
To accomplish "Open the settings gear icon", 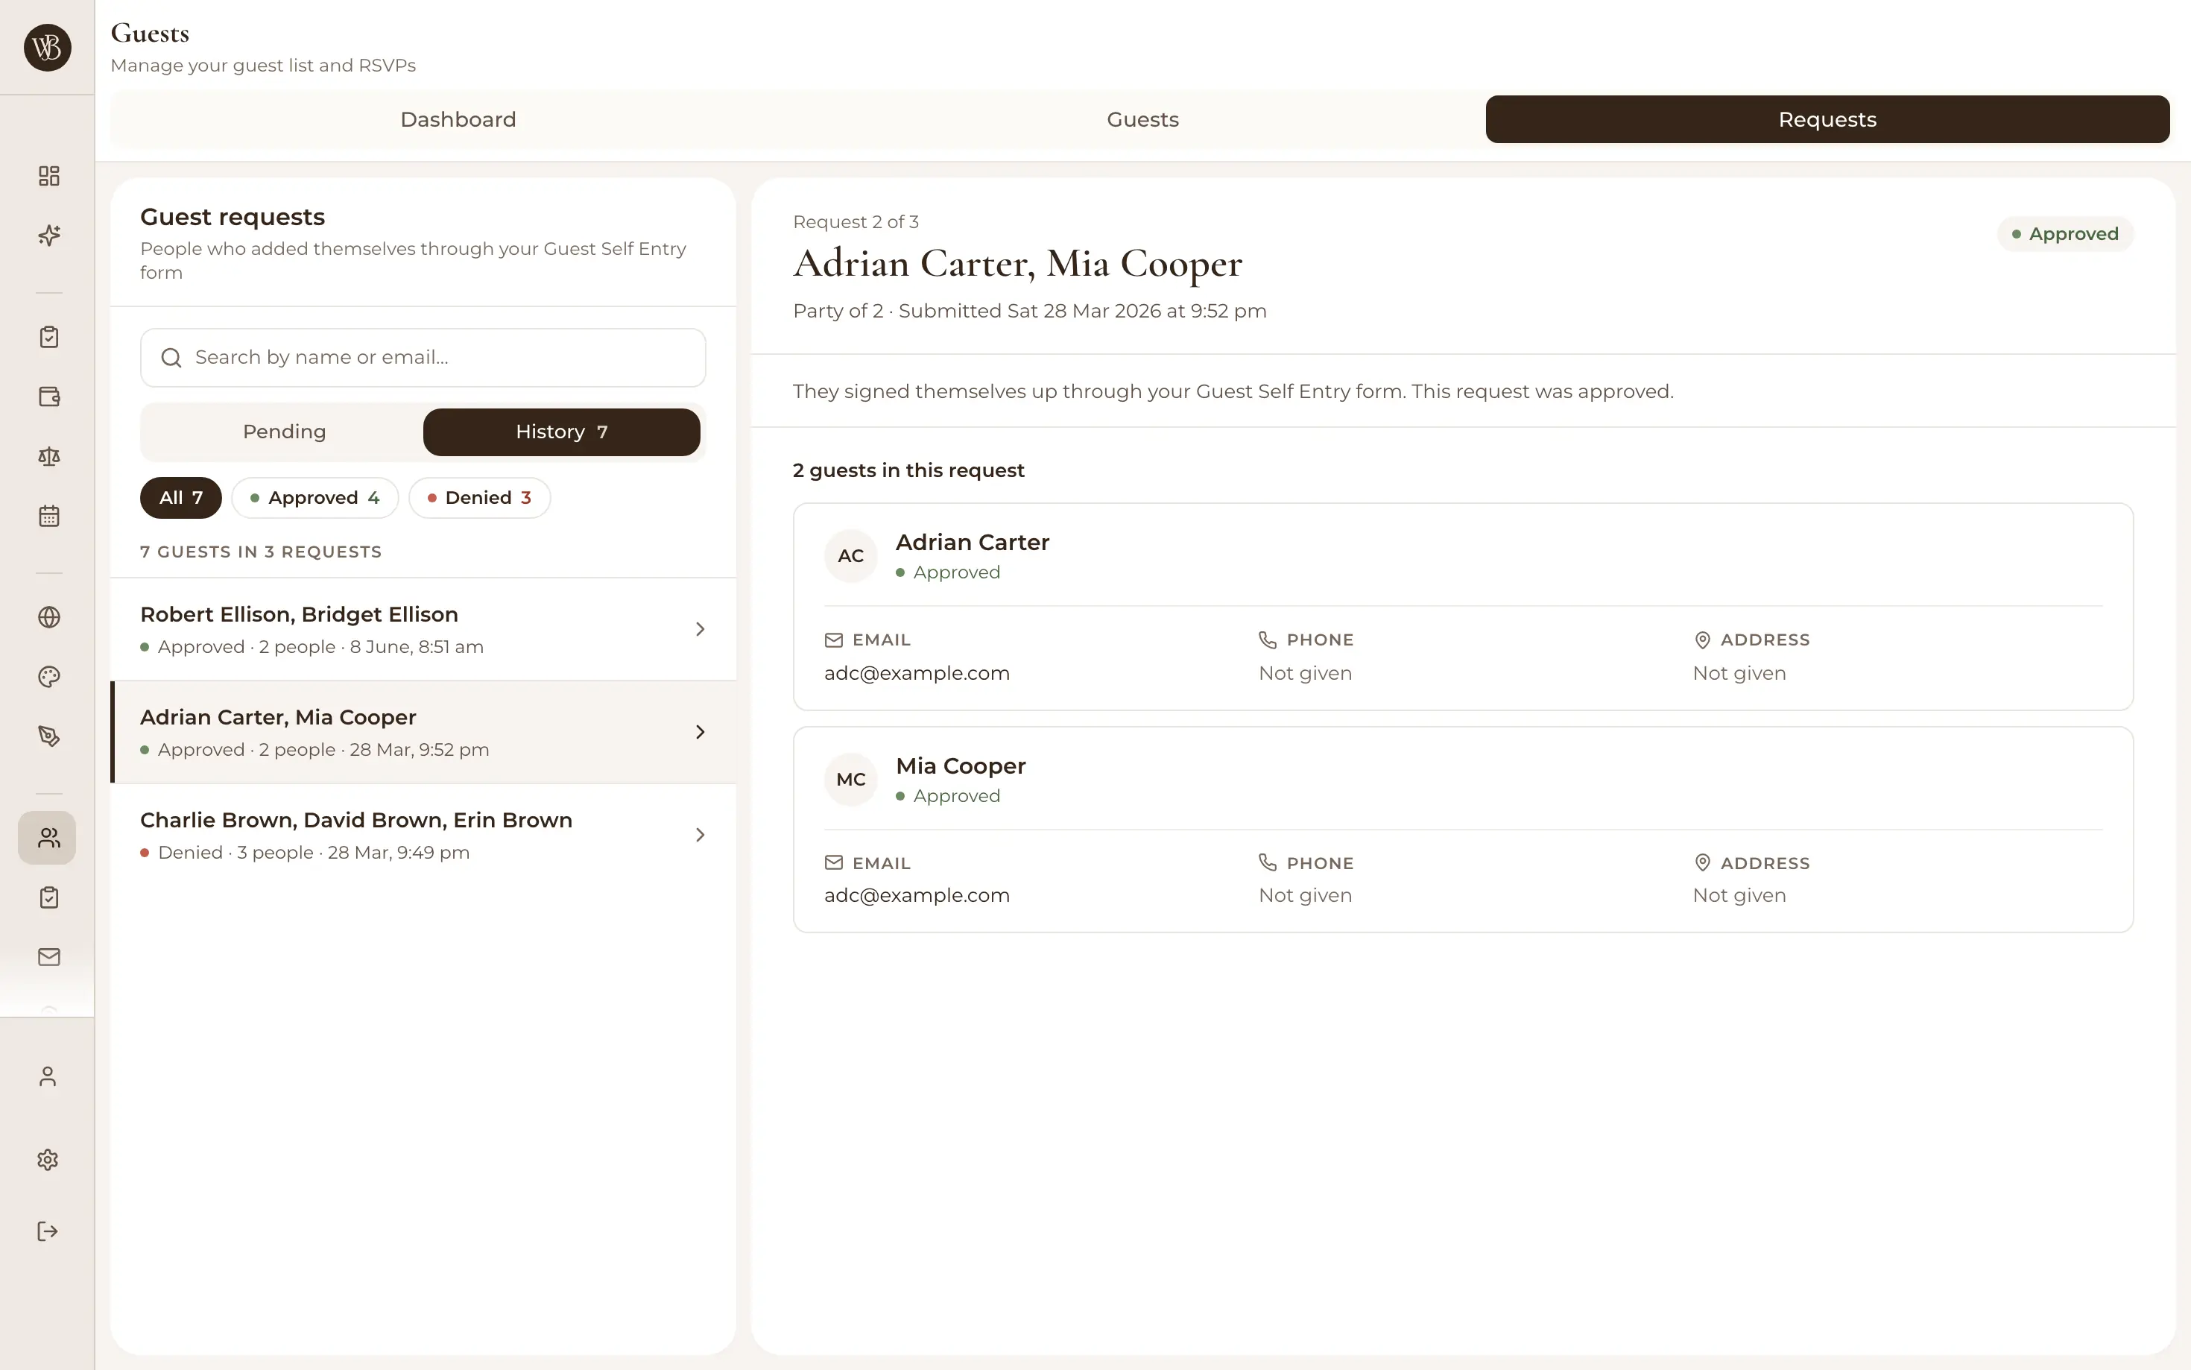I will click(48, 1160).
